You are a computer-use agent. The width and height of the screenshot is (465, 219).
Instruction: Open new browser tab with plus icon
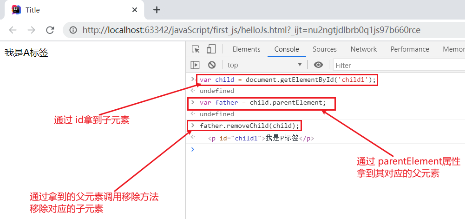[157, 10]
